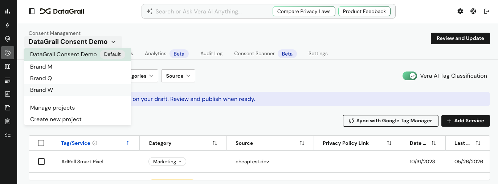
Task: Click the 05/26/2026 last updated cell
Action: point(469,161)
